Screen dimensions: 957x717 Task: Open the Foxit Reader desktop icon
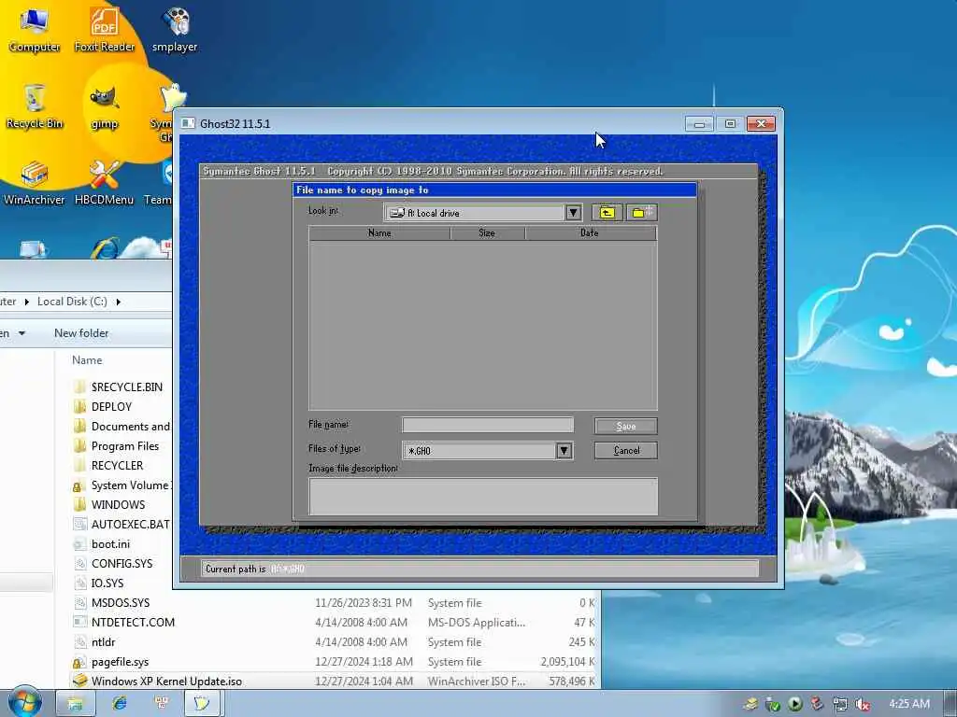tap(105, 29)
